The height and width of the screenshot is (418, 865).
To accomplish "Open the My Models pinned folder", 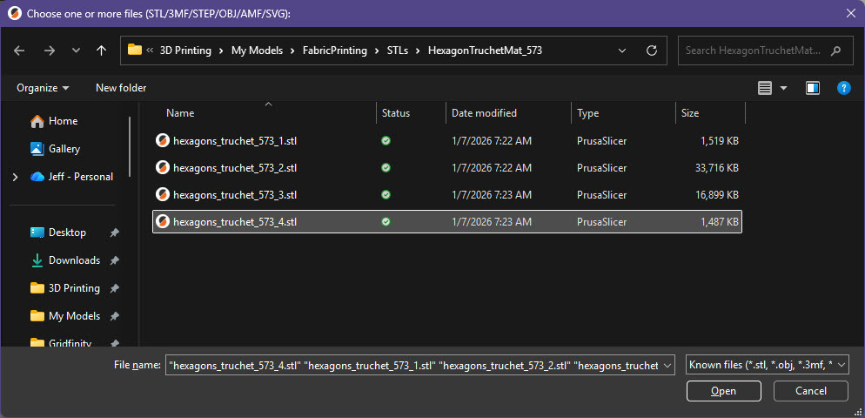I will 65,316.
